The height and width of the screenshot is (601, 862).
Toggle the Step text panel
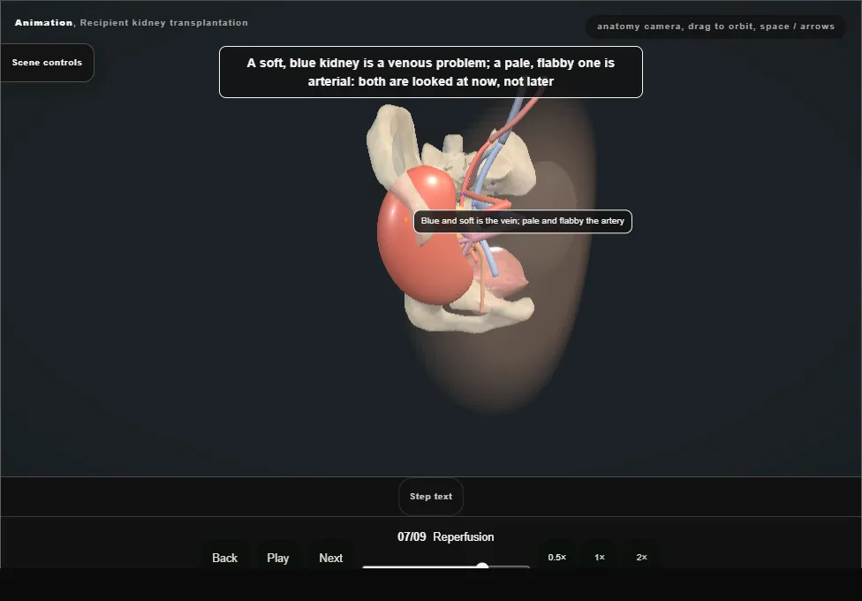click(431, 497)
